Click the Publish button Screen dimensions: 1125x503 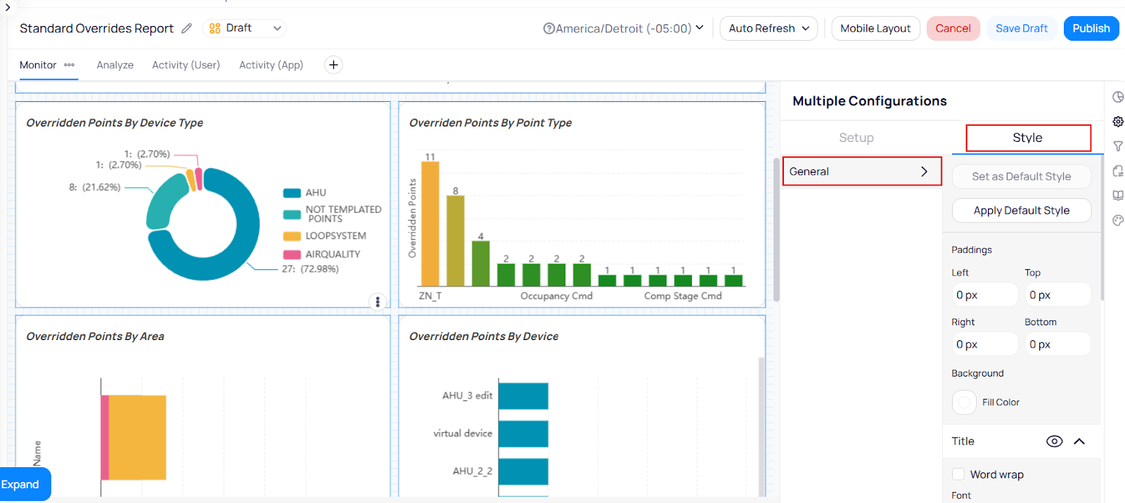[x=1091, y=28]
